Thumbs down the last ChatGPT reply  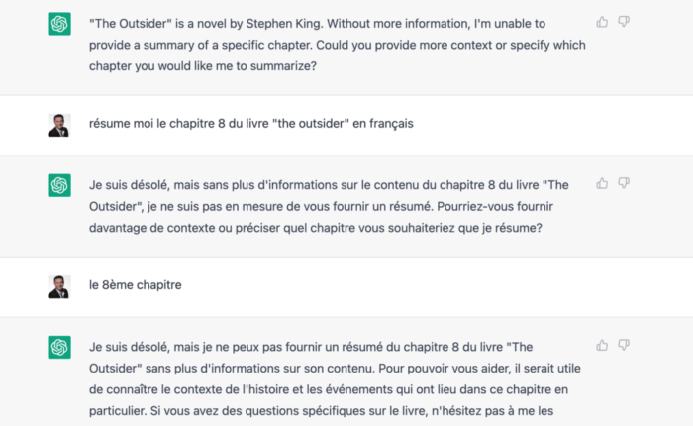click(624, 345)
